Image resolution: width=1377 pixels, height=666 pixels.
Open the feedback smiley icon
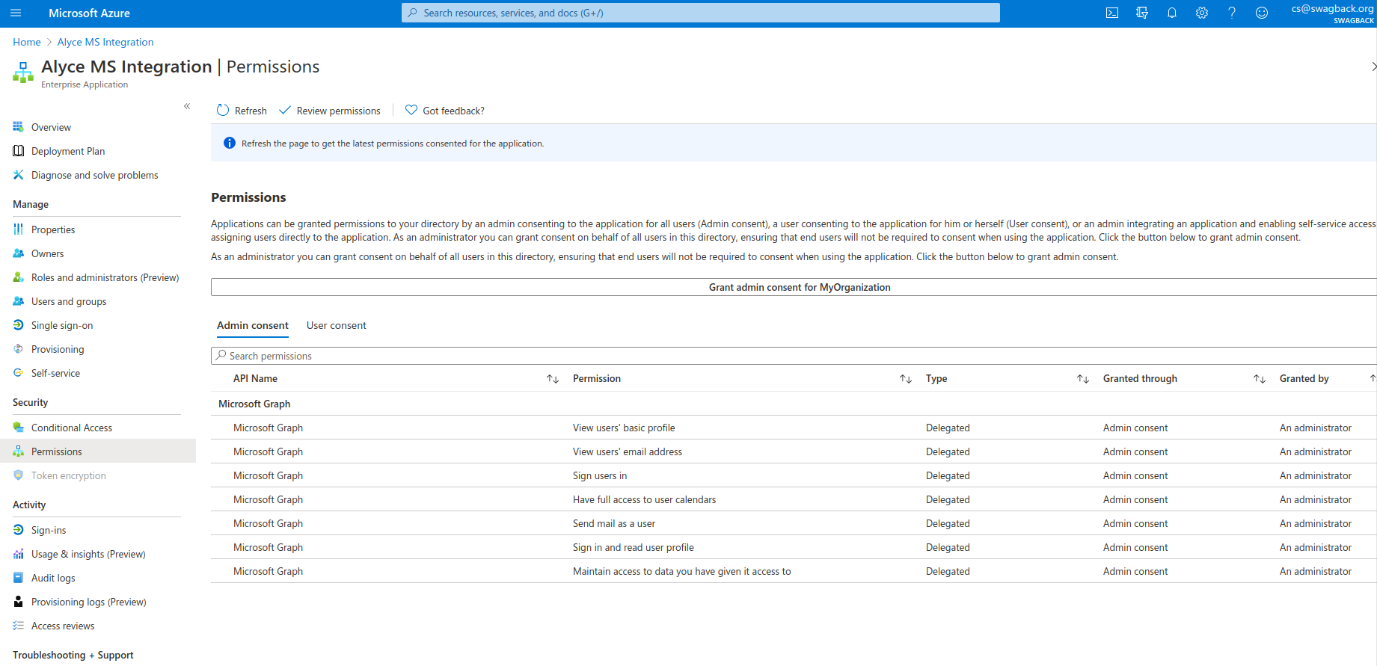tap(1262, 13)
